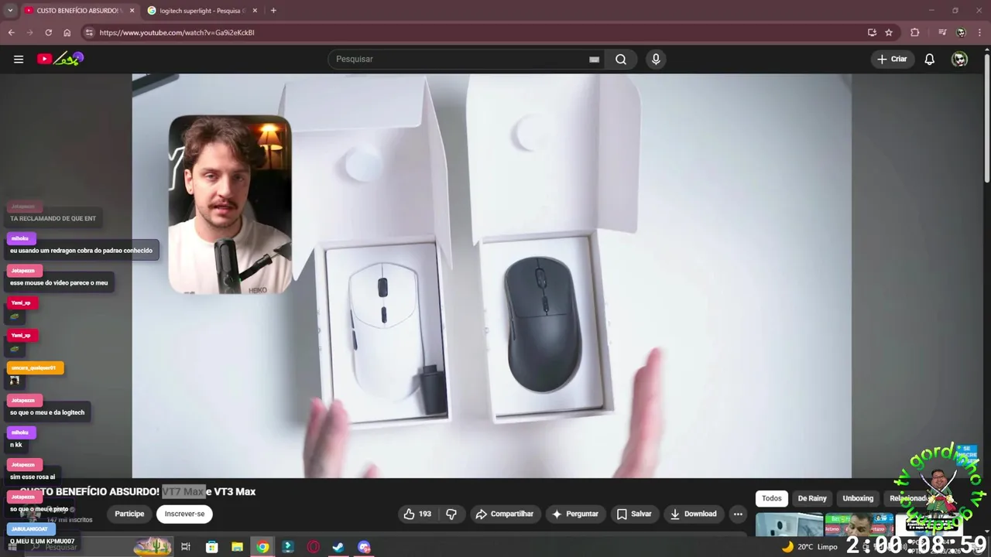Click the cactus search highlight on taskbar
The width and height of the screenshot is (991, 557).
[153, 547]
